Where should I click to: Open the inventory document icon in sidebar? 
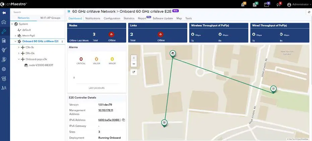tap(4, 41)
